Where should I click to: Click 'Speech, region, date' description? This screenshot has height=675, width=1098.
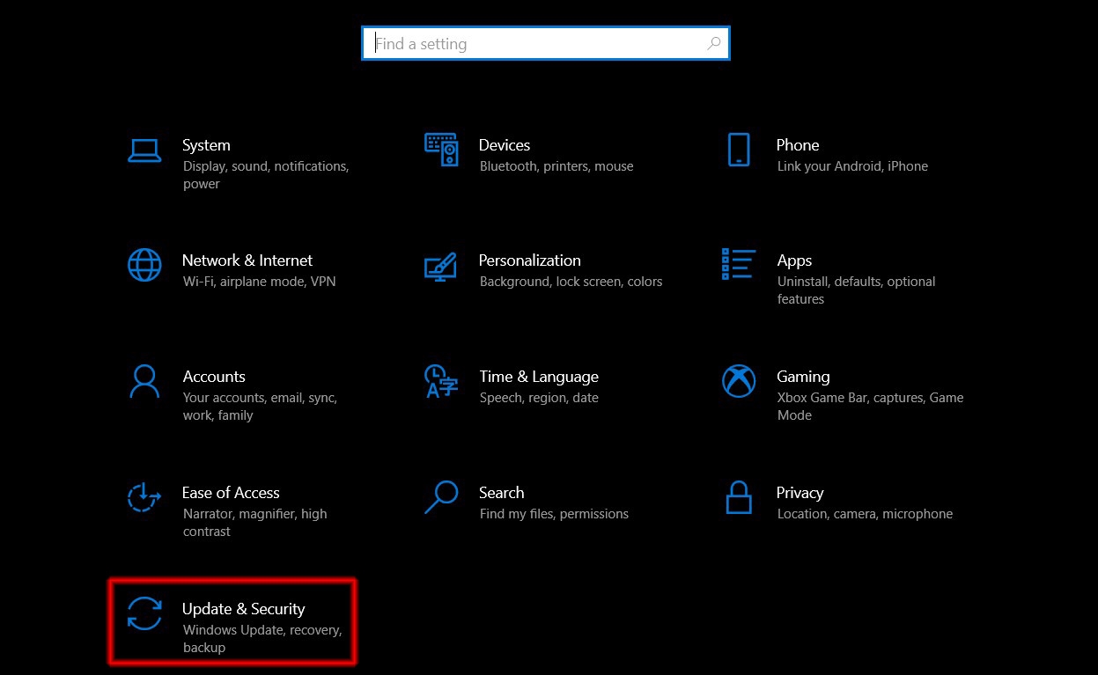[x=539, y=398]
